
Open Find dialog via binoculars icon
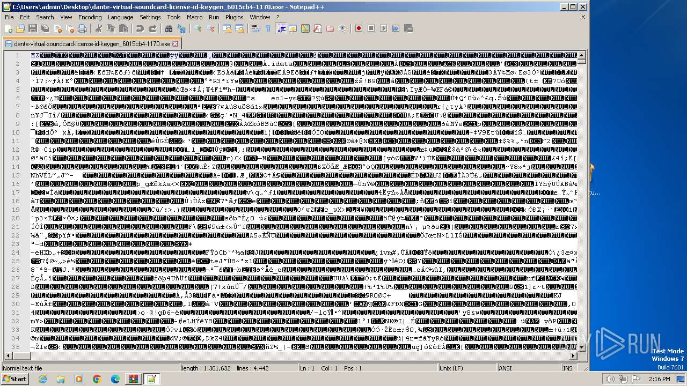point(169,28)
